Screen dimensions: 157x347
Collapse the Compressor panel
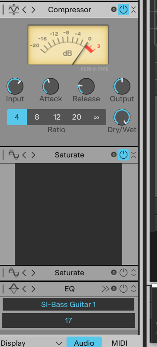click(134, 10)
